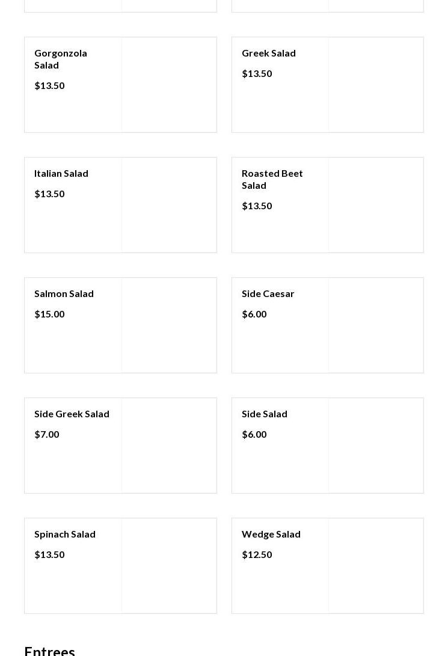Open the Side Caesar image area
Image resolution: width=448 pixels, height=656 pixels.
[376, 325]
